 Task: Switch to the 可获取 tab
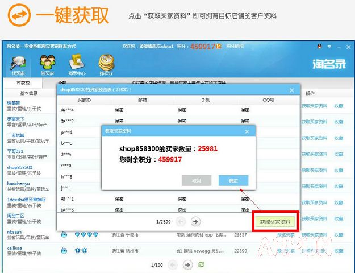point(23,83)
